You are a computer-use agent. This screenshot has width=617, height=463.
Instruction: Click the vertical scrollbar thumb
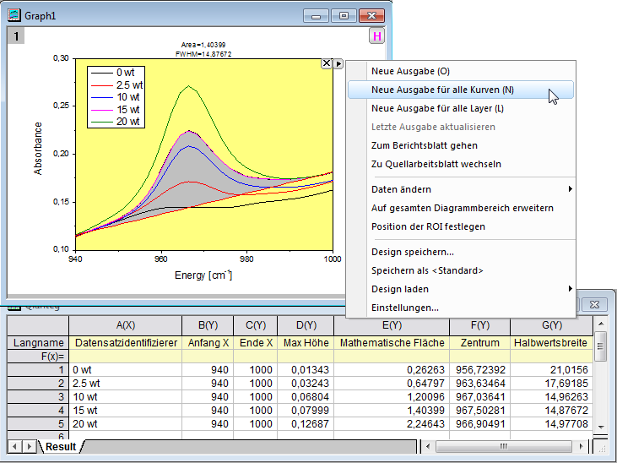600,346
